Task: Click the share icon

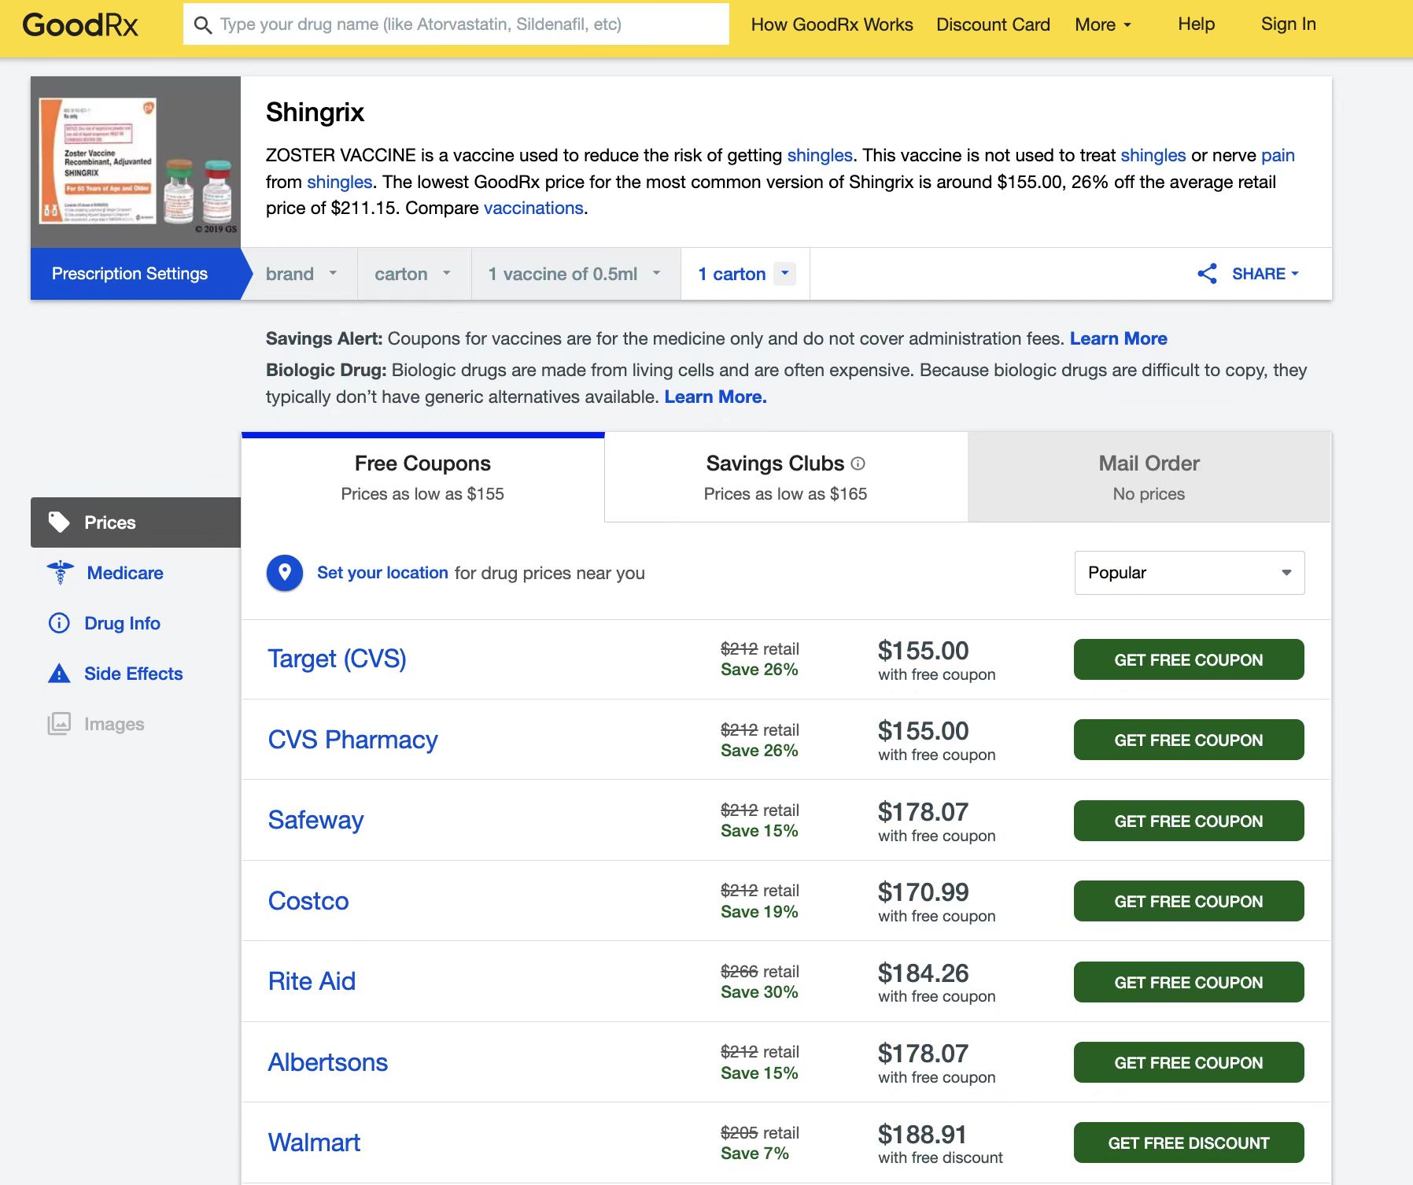Action: coord(1207,274)
